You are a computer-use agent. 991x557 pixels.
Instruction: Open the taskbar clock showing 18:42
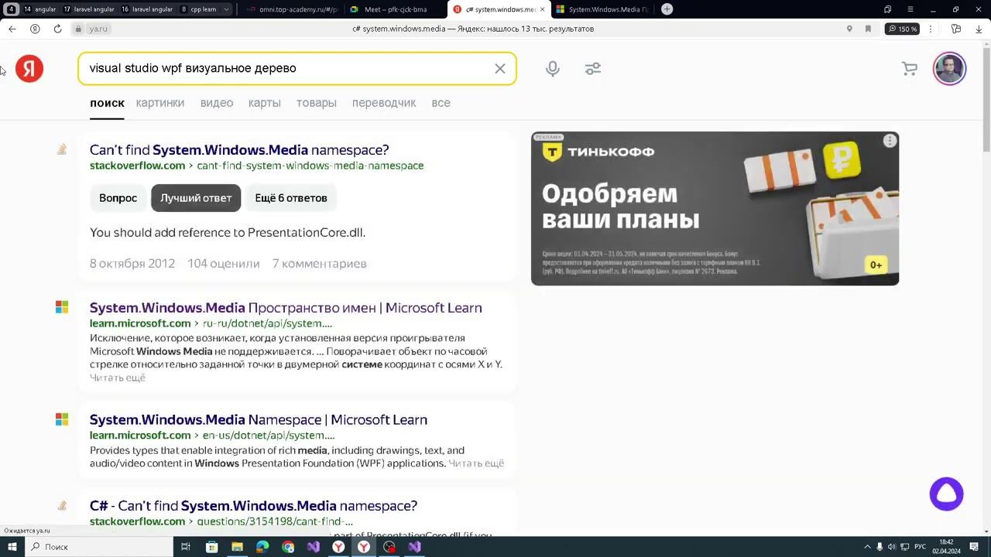click(946, 547)
